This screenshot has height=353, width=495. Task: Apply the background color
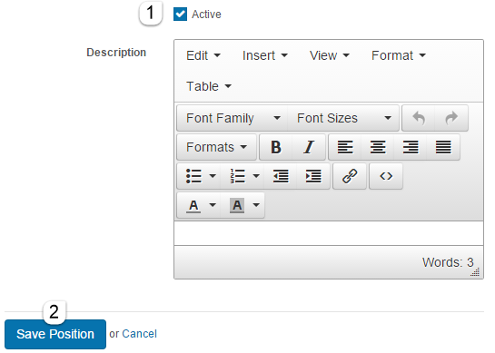click(x=237, y=205)
